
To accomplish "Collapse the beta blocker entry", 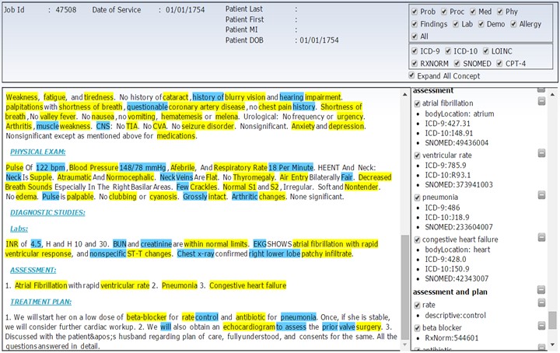I will click(541, 328).
